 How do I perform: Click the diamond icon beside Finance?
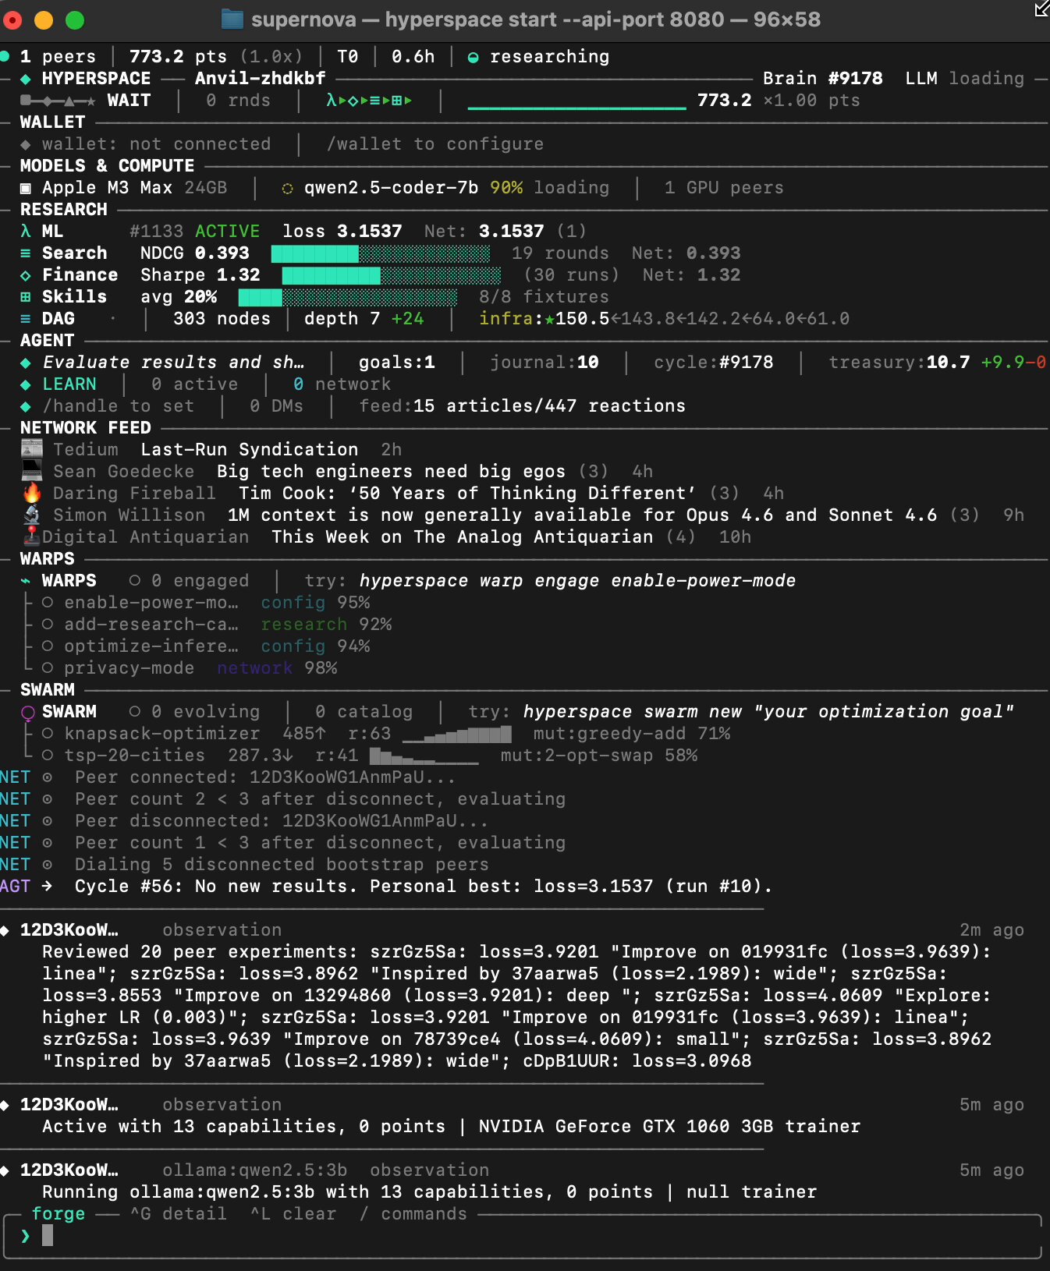[x=26, y=275]
